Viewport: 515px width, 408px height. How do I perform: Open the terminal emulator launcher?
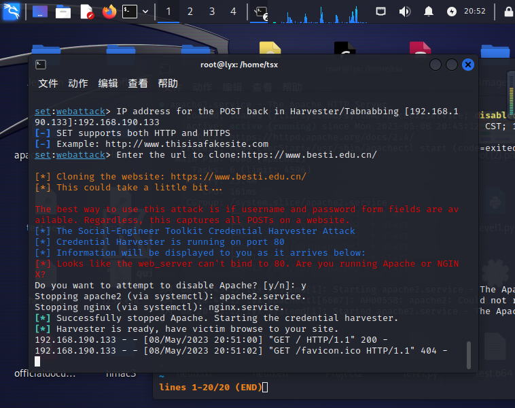pyautogui.click(x=130, y=12)
